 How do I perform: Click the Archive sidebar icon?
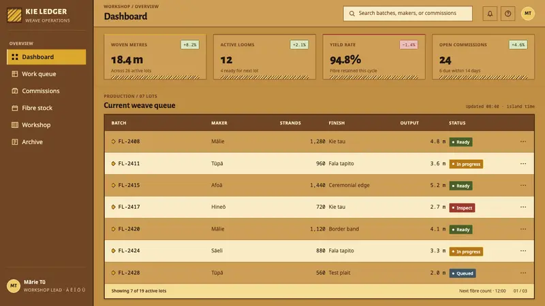tap(14, 142)
